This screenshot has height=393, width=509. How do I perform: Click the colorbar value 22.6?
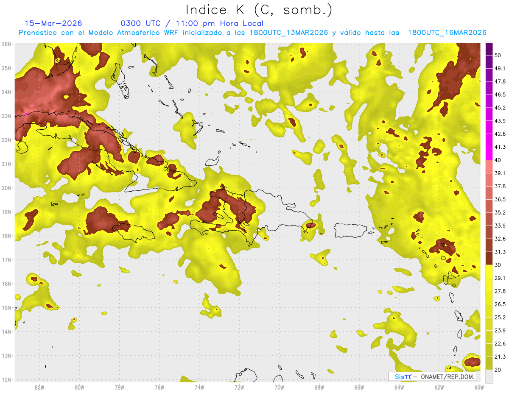point(500,343)
